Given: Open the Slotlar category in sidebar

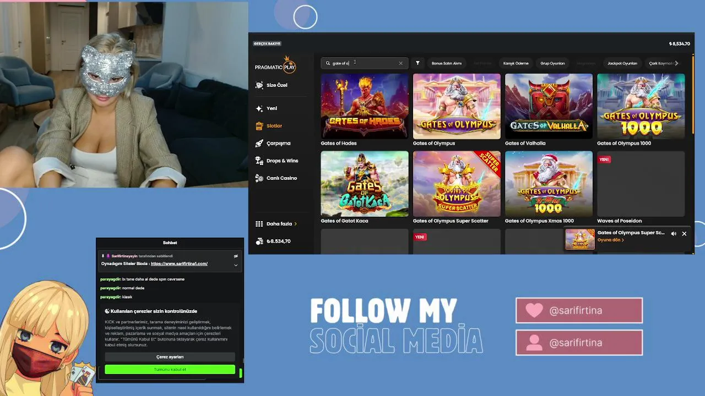Looking at the screenshot, I should tap(269, 126).
